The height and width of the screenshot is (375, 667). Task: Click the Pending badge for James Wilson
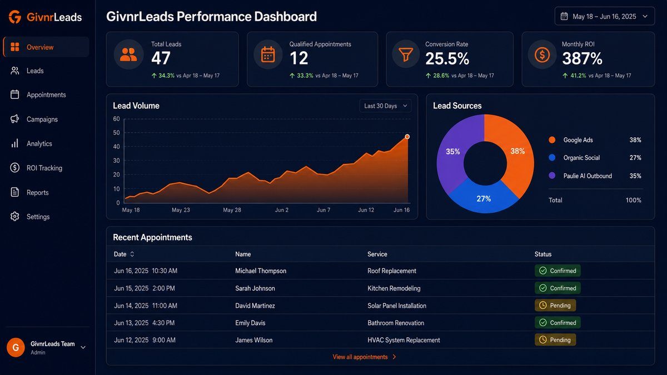[555, 339]
